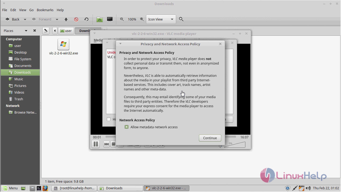The width and height of the screenshot is (341, 192).
Task: Continue past the privacy policy dialog
Action: [x=210, y=138]
